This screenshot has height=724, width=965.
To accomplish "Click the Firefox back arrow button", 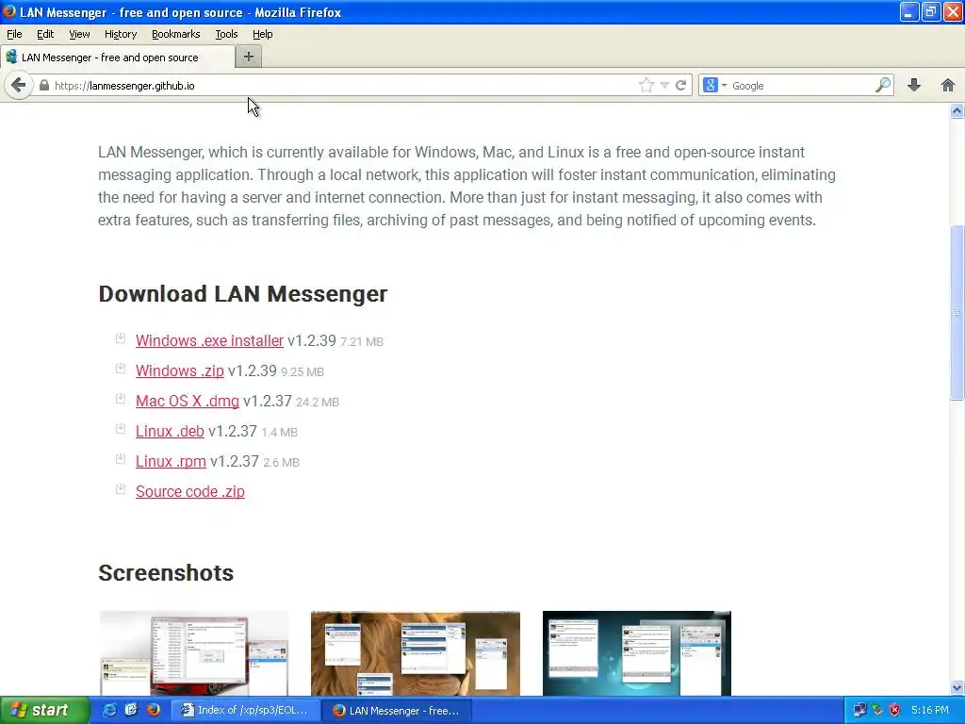I will [19, 85].
